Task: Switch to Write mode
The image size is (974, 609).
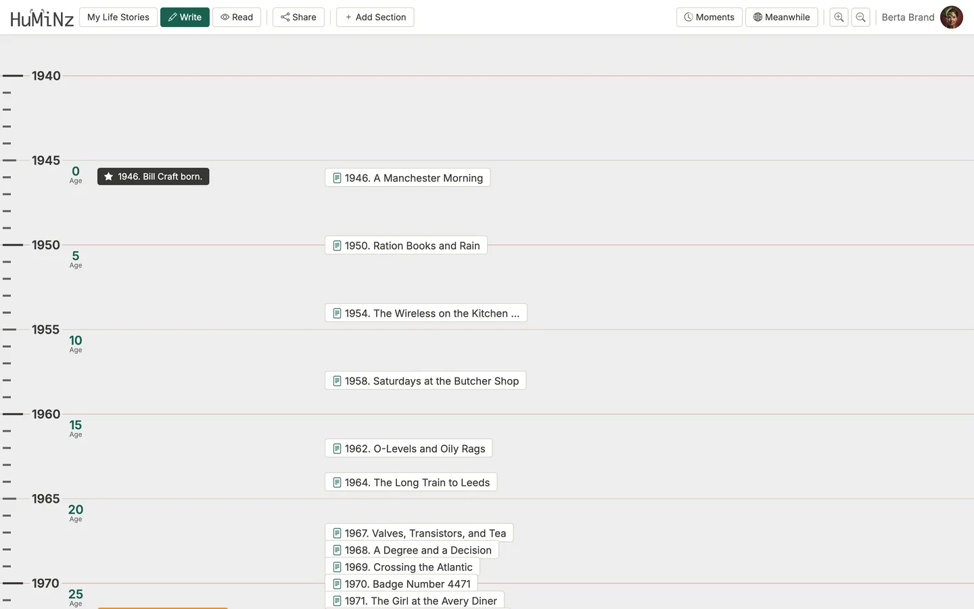Action: pos(185,17)
